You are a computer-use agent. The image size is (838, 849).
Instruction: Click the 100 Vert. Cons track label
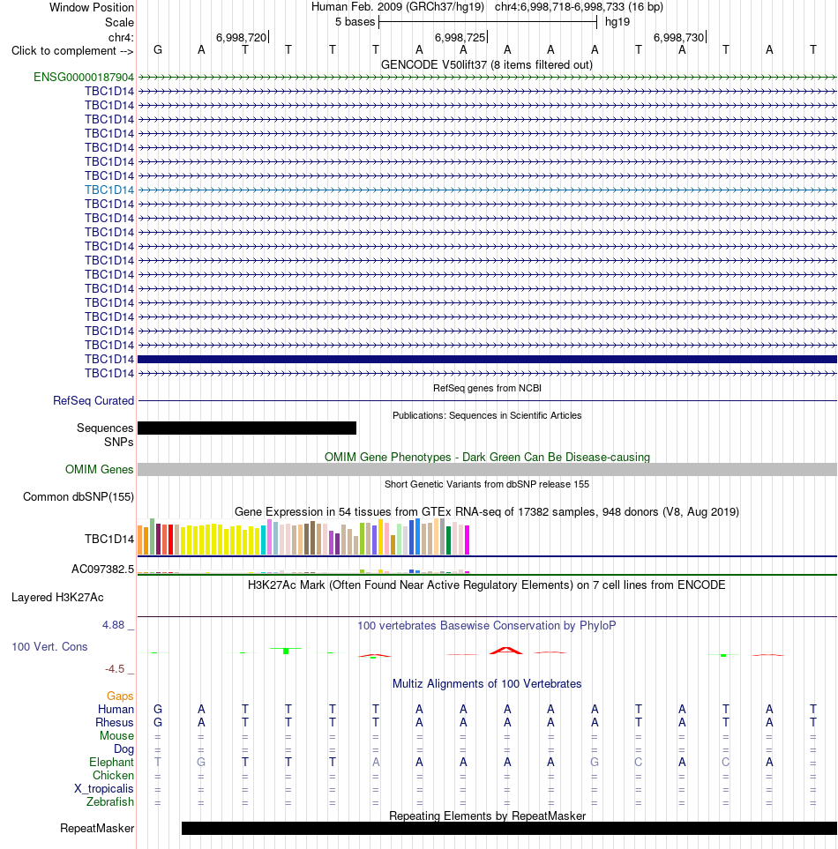pos(49,646)
